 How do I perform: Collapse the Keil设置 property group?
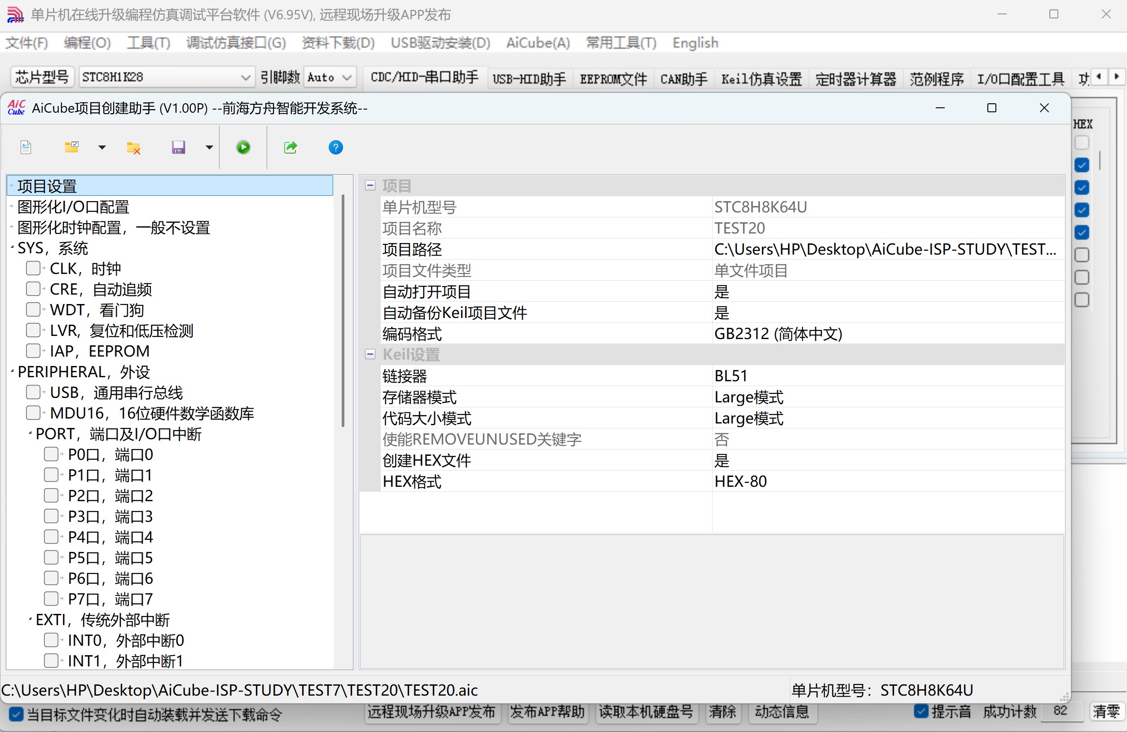pos(370,354)
